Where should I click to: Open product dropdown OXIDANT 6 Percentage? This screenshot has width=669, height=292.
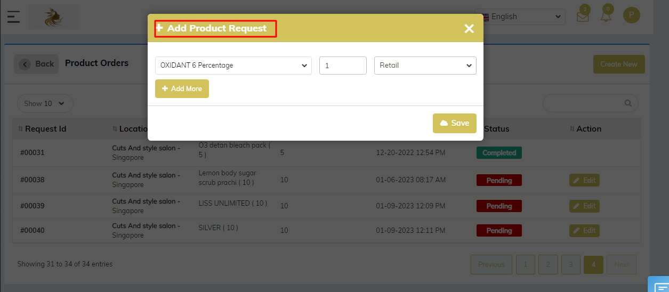click(233, 66)
